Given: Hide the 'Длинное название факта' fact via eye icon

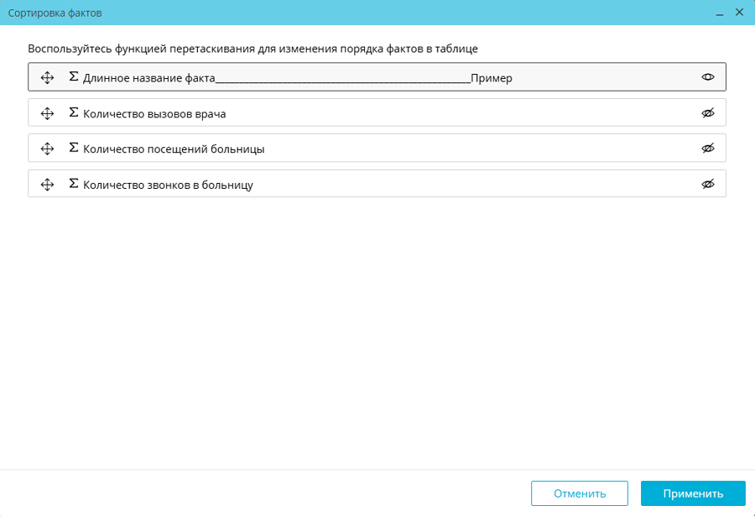Looking at the screenshot, I should (x=708, y=77).
